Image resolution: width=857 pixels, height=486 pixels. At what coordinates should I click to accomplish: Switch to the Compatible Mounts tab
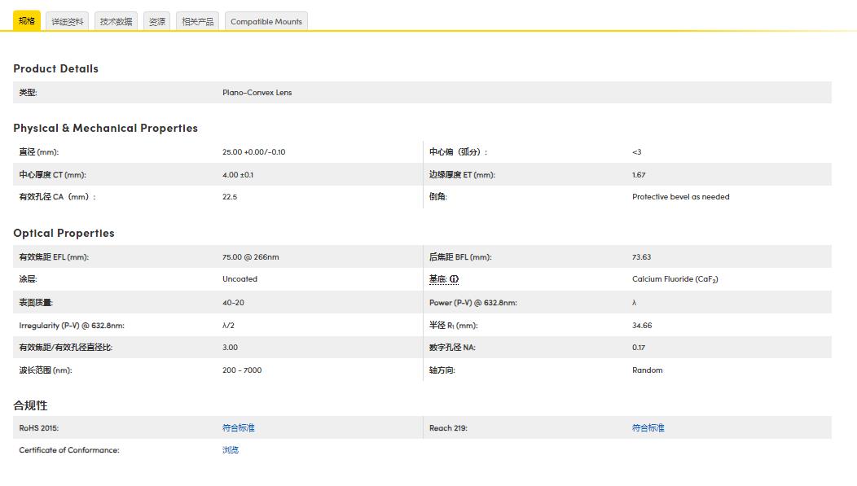tap(266, 22)
